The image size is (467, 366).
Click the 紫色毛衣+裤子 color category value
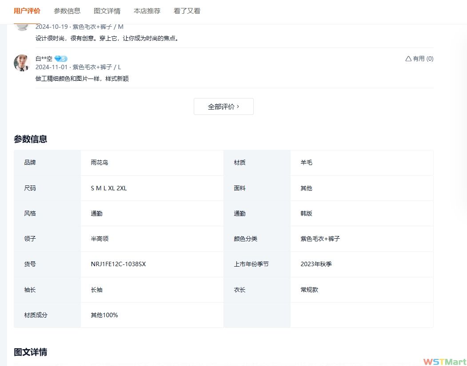click(320, 239)
